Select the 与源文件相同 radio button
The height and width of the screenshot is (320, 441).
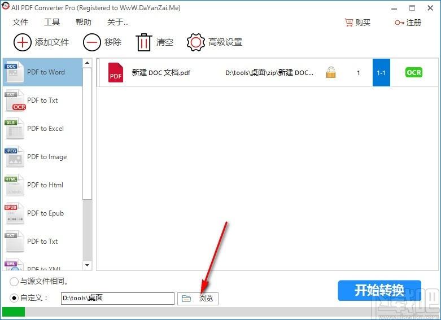[14, 281]
